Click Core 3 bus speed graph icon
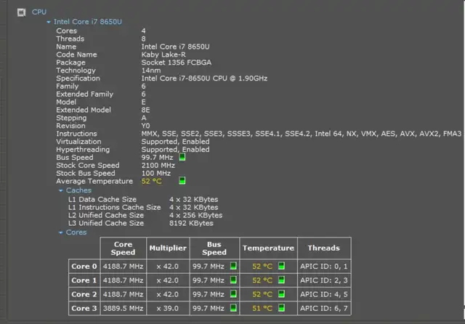 point(233,308)
